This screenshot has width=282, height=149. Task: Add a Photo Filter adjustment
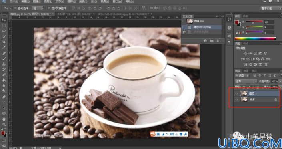tap(258, 59)
